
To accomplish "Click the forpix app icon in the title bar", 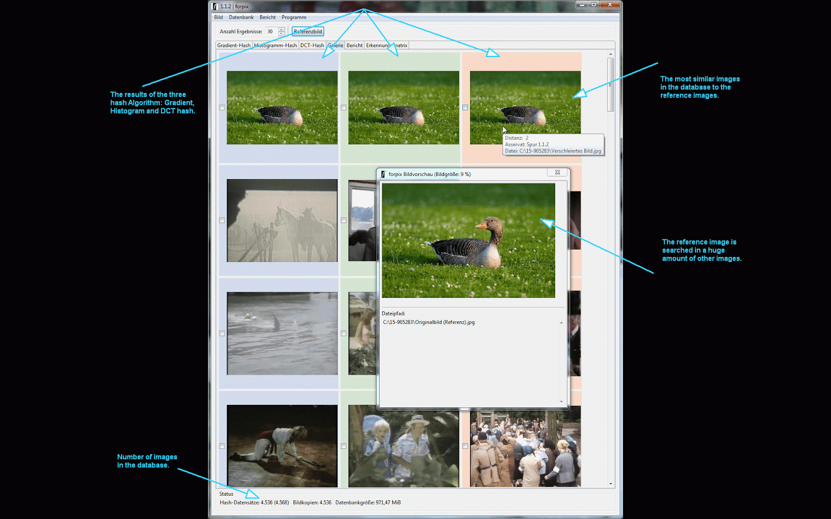I will pyautogui.click(x=215, y=6).
